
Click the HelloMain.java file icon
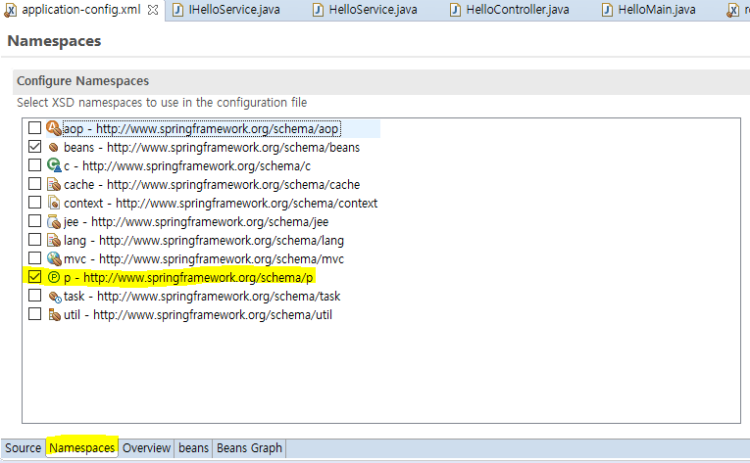[607, 10]
